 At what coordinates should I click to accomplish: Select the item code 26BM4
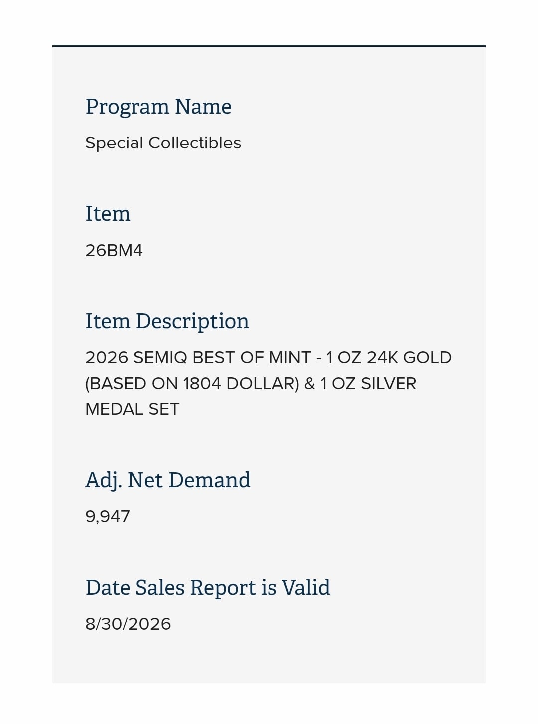[x=114, y=250]
